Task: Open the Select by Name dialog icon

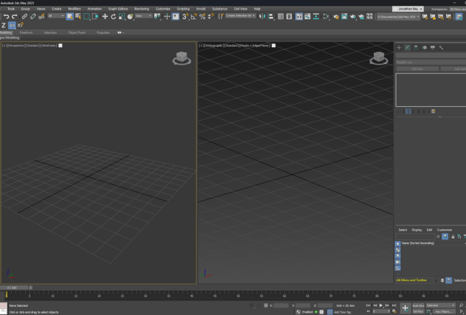Action: click(78, 17)
